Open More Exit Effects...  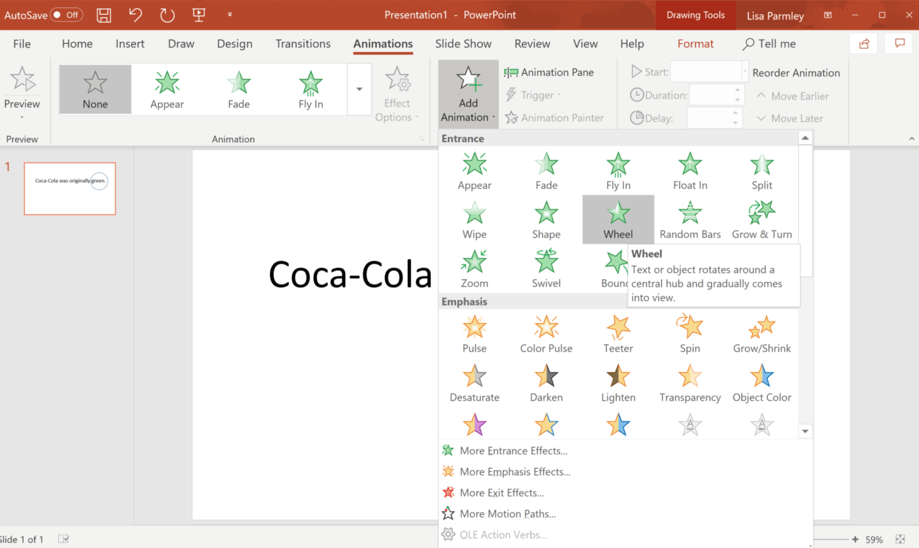626,492
